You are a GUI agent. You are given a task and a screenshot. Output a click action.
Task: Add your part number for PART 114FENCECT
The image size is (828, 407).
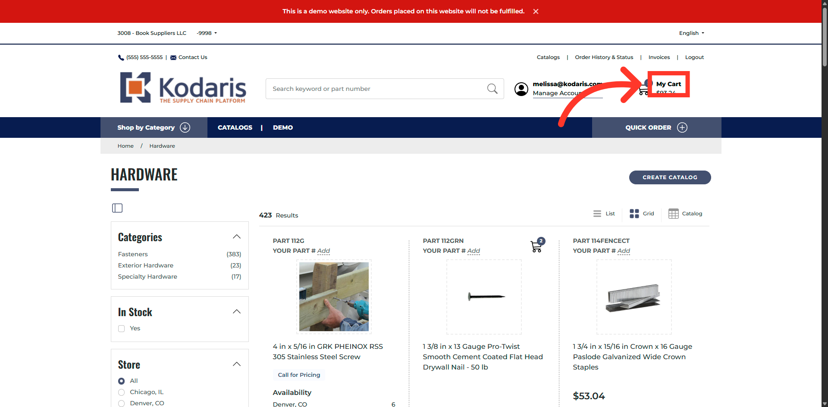click(x=624, y=251)
